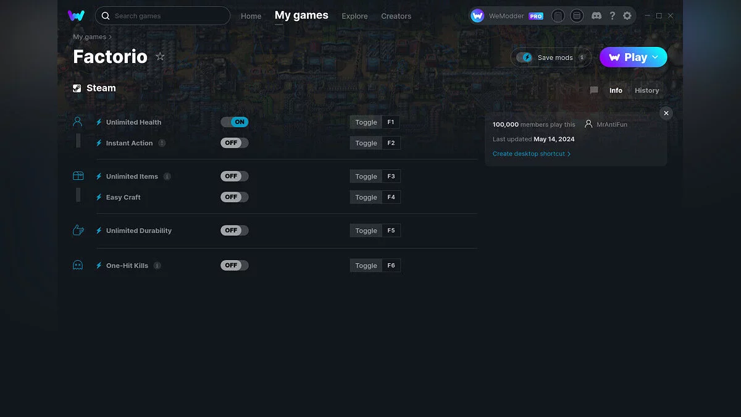This screenshot has height=417, width=741.
Task: Click Toggle button for F2 hotkey
Action: click(366, 143)
